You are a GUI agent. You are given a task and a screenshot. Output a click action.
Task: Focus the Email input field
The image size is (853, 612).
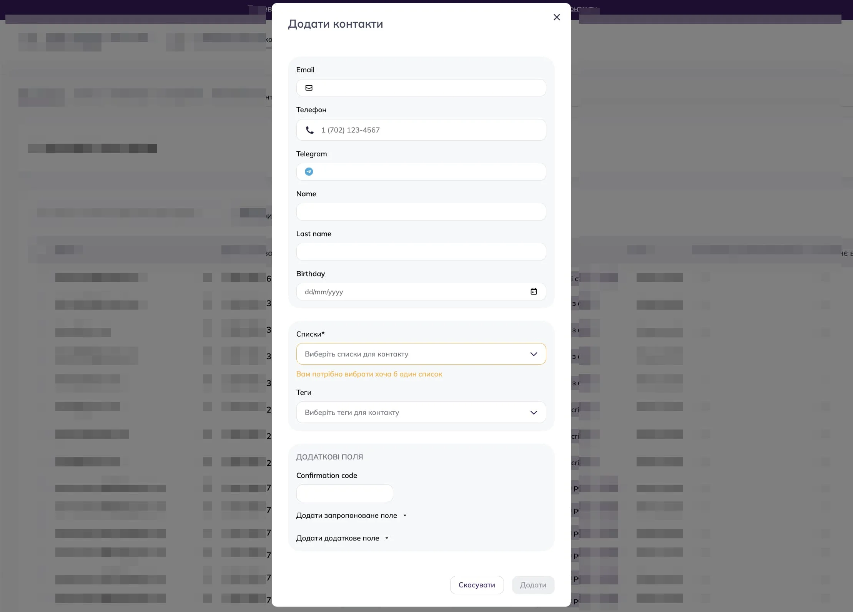pos(421,88)
